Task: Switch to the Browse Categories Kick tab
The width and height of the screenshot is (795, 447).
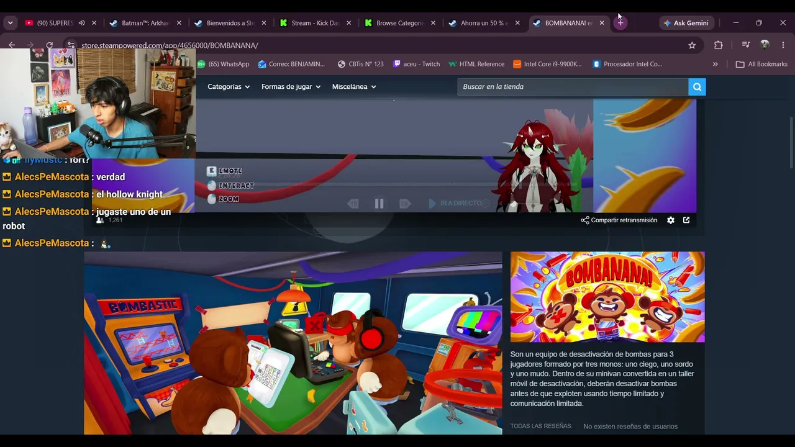Action: [399, 23]
